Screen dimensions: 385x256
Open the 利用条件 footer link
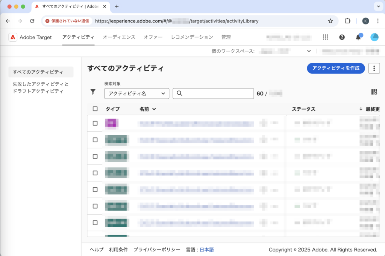(x=118, y=250)
